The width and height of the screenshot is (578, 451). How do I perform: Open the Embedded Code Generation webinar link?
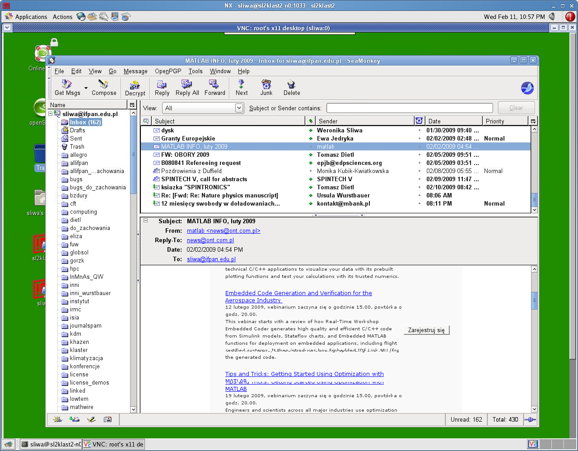point(298,293)
